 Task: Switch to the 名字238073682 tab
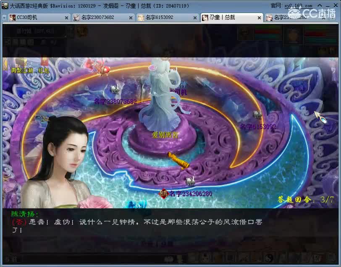tap(103, 17)
